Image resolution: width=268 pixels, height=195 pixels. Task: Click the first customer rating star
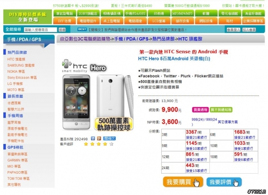pos(86,144)
